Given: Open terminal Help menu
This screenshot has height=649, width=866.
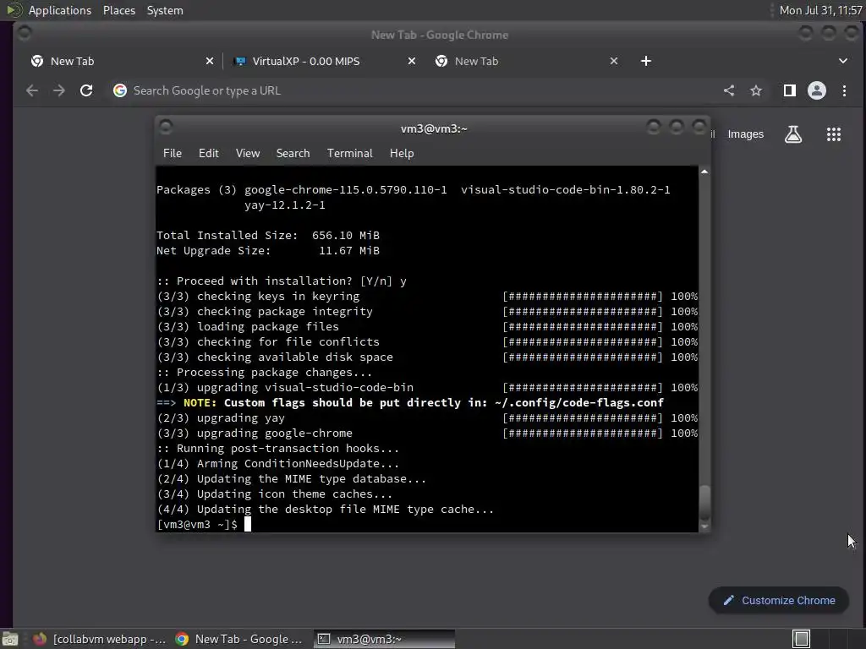Looking at the screenshot, I should point(402,154).
